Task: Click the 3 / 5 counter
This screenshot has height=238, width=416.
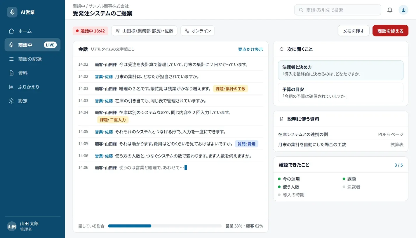Action: (x=398, y=165)
